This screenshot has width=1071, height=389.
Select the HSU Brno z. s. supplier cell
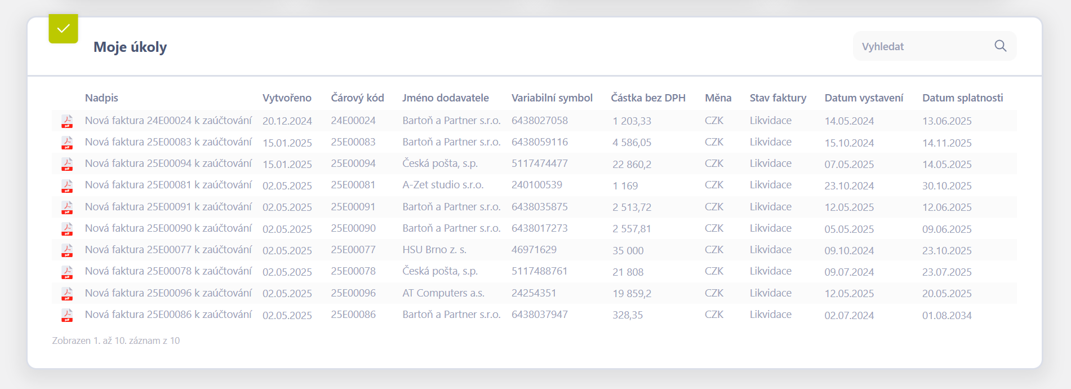coord(434,250)
